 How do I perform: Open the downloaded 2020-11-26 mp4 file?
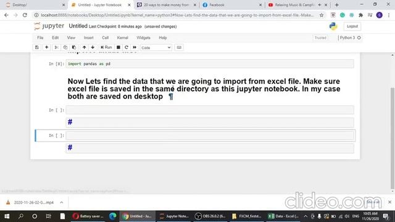[33, 202]
